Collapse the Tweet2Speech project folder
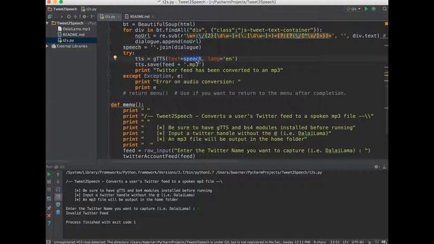 (x=47, y=23)
